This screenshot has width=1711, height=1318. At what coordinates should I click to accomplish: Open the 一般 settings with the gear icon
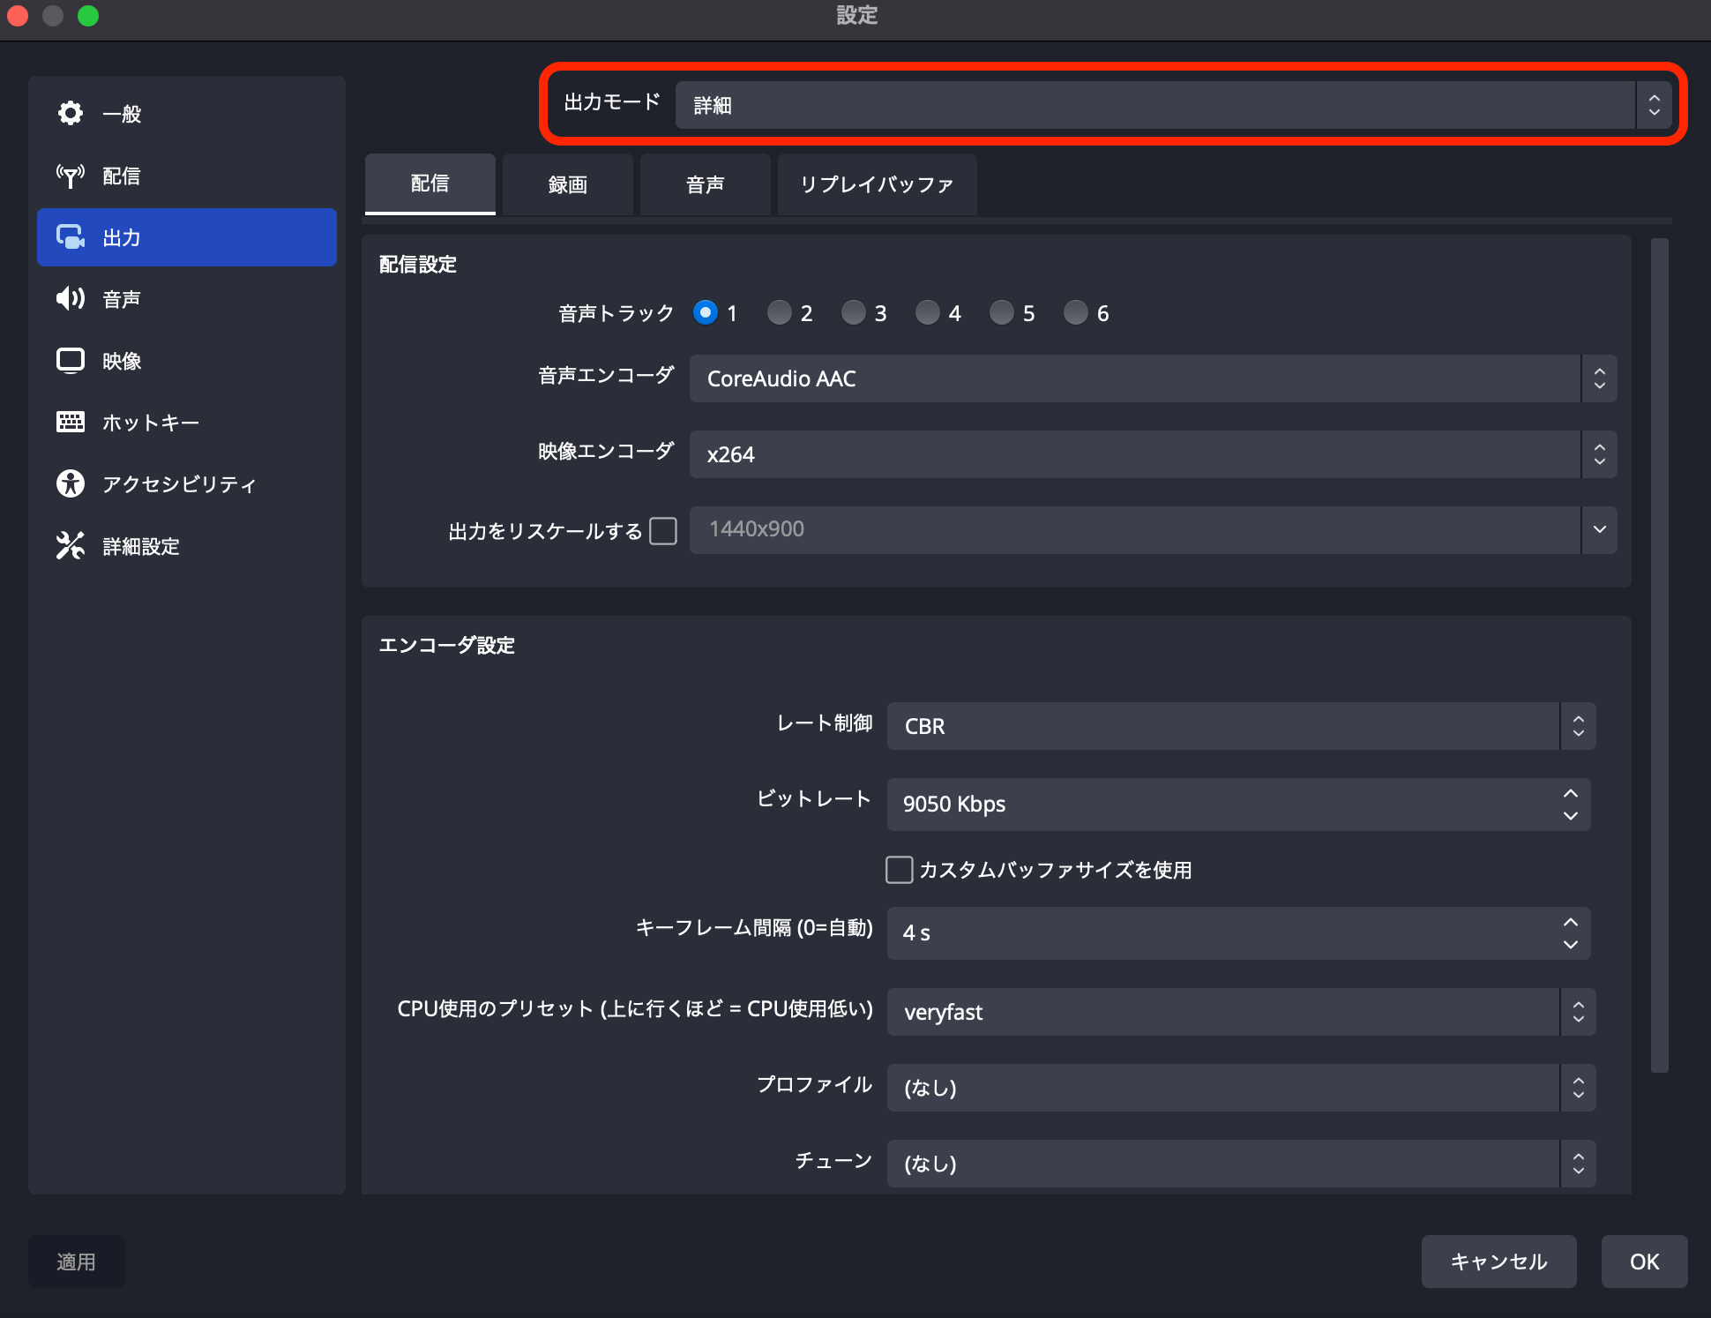click(x=71, y=113)
